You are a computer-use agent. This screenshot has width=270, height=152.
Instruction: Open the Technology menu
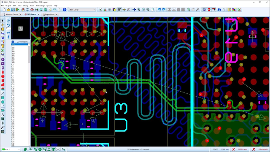(40, 5)
